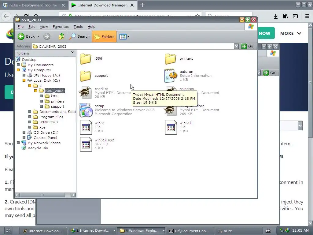Click the address field C:\d\SVR_2003

point(133,47)
